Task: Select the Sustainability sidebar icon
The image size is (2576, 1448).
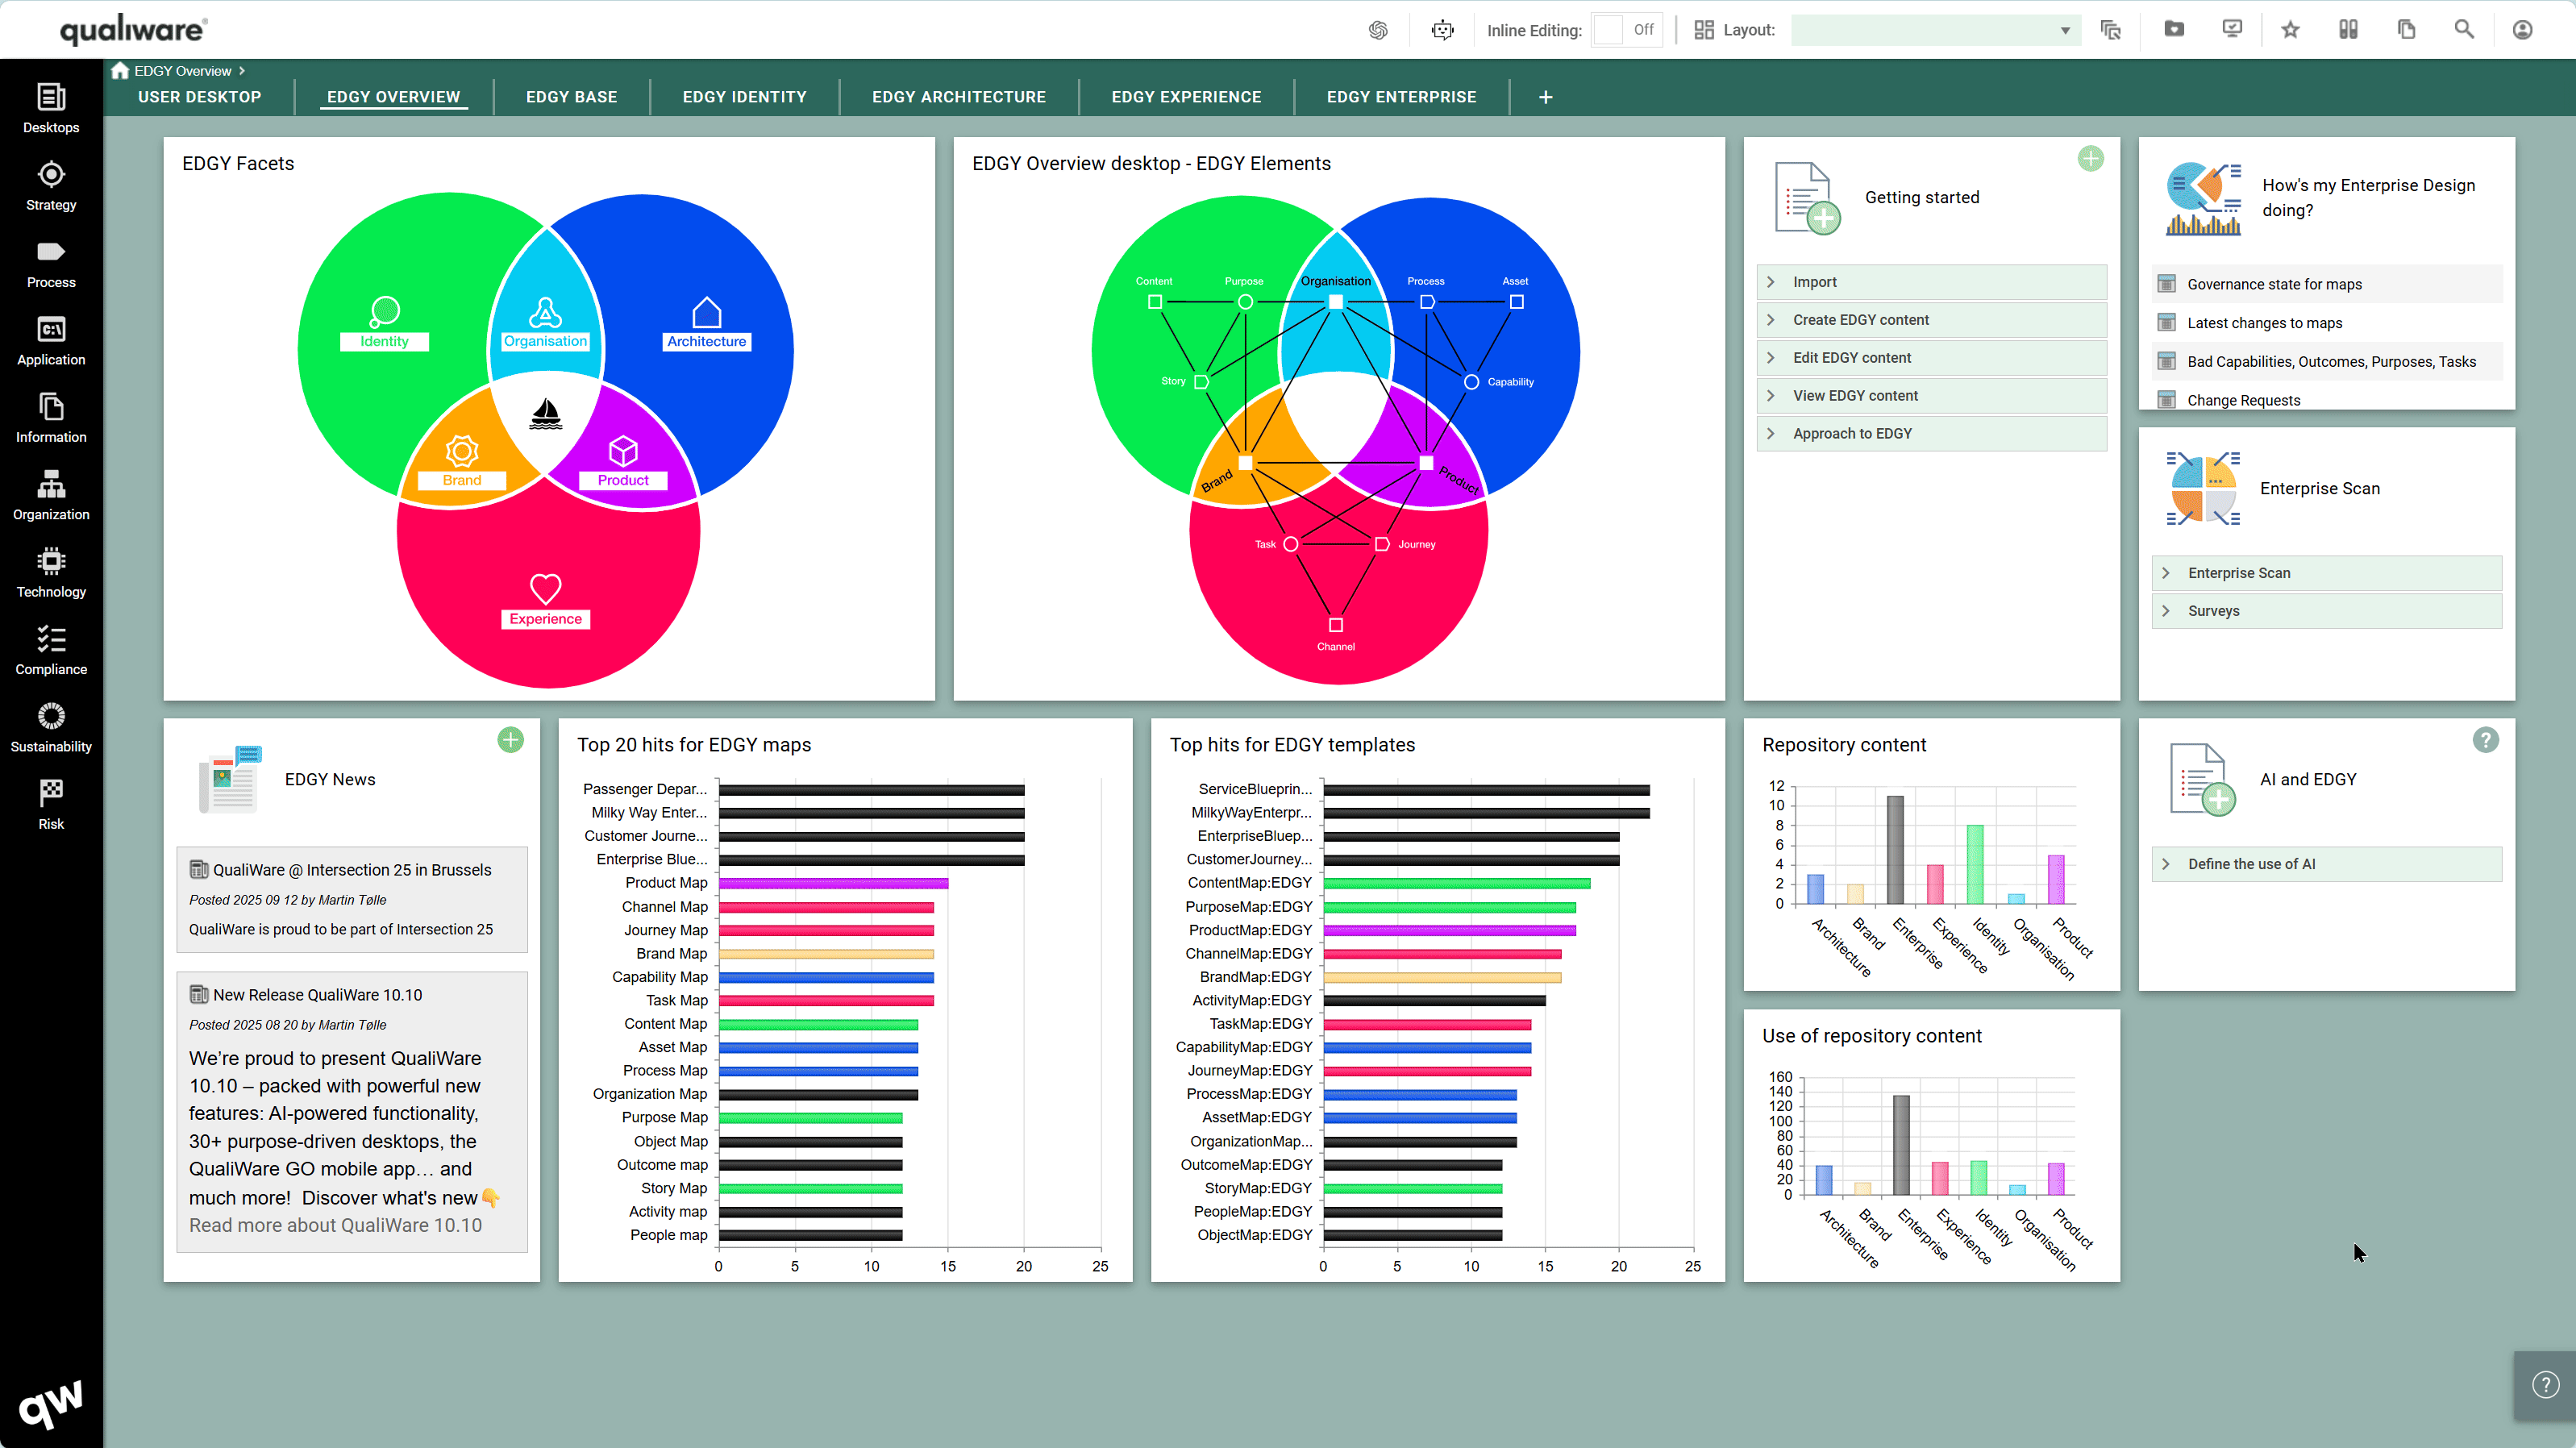Action: tap(51, 728)
